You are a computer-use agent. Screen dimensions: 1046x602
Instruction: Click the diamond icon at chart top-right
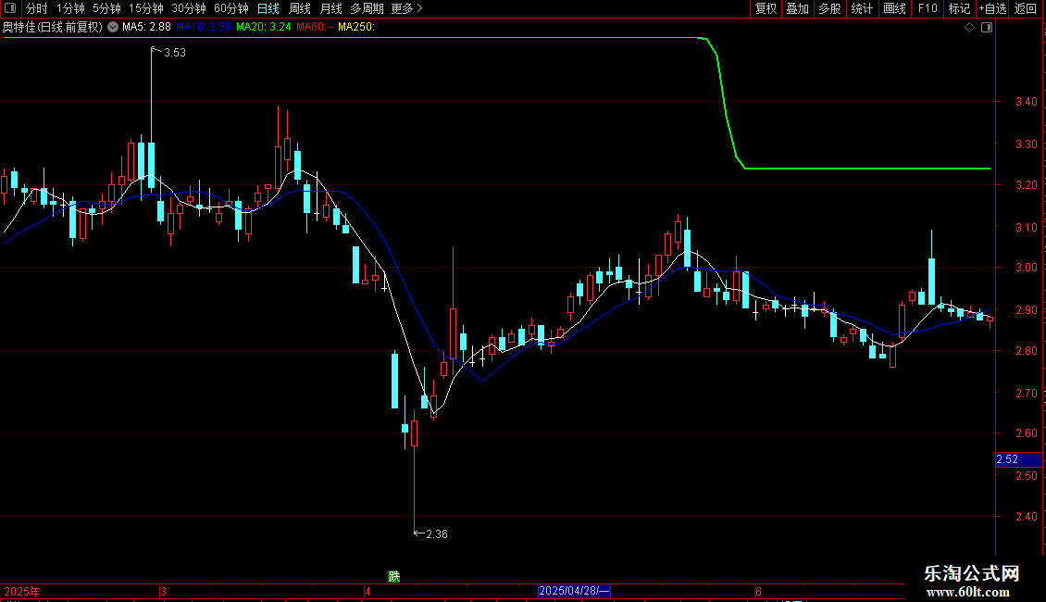point(970,28)
